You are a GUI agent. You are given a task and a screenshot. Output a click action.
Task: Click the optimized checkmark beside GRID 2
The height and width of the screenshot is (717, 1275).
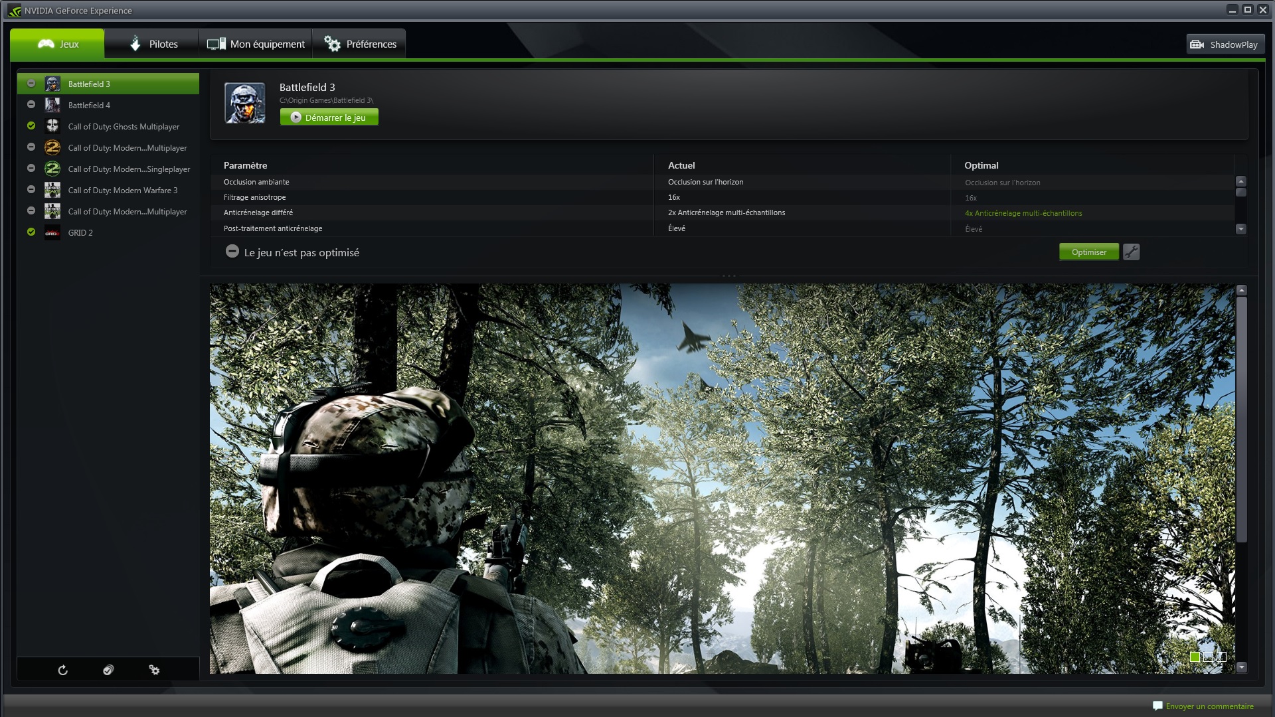pyautogui.click(x=31, y=232)
